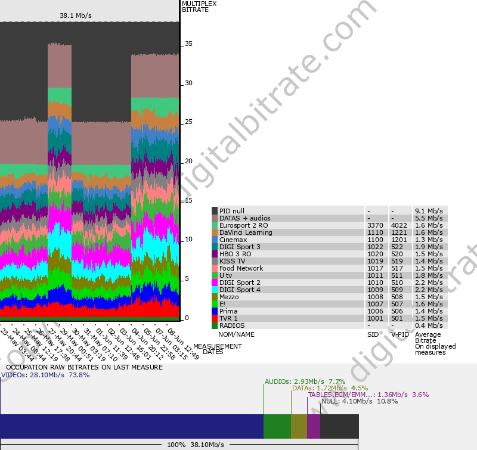Click SID 1001 for TVR 1
The image size is (477, 450).
coord(375,318)
